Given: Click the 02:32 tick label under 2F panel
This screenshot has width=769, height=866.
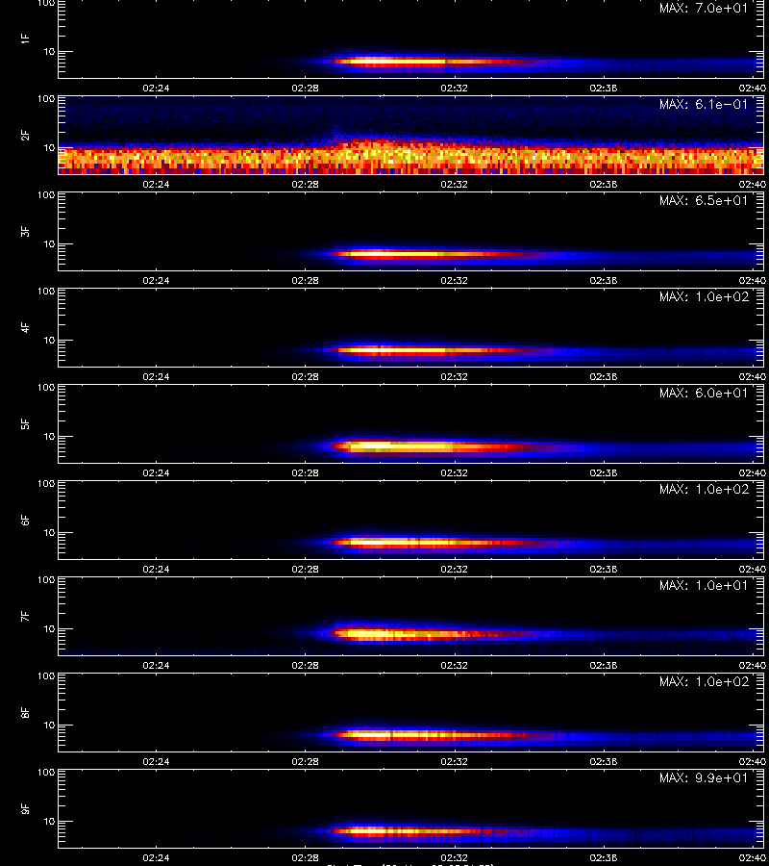Looking at the screenshot, I should pos(454,184).
